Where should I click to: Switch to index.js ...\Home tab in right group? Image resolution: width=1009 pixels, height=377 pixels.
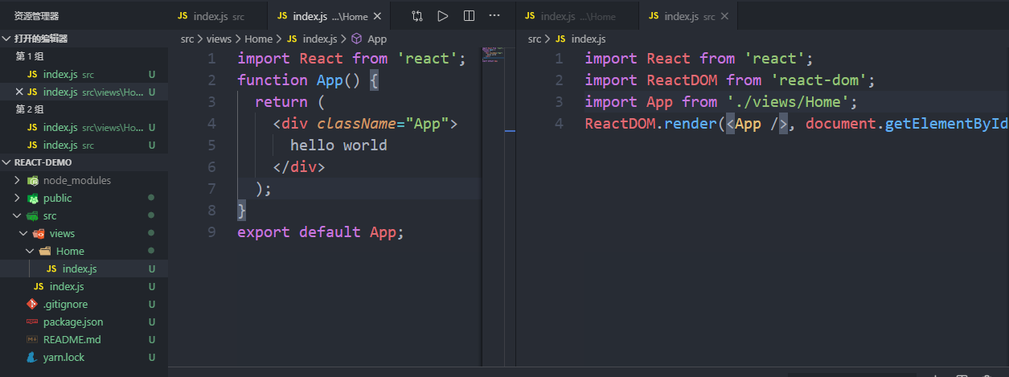pyautogui.click(x=577, y=16)
